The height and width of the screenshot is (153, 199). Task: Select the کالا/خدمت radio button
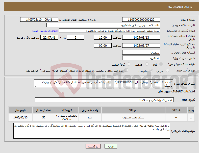129,64
